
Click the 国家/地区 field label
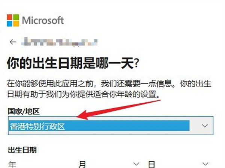click(x=24, y=111)
